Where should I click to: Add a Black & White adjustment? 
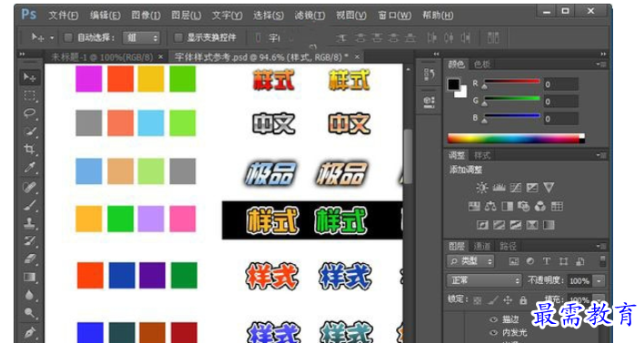[507, 206]
